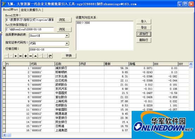
Task: Select DDX<->DDX mapping entry
Action: click(83, 23)
